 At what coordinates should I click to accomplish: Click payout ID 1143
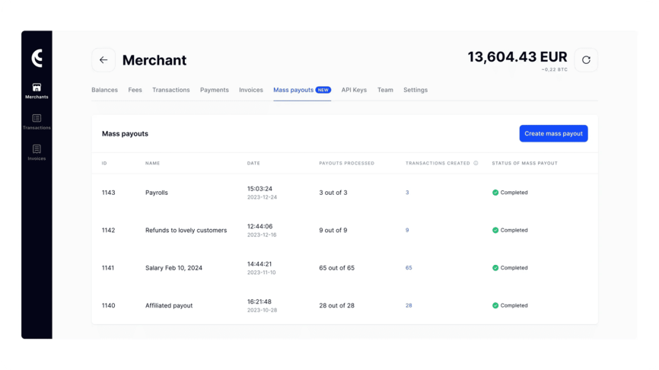click(108, 193)
